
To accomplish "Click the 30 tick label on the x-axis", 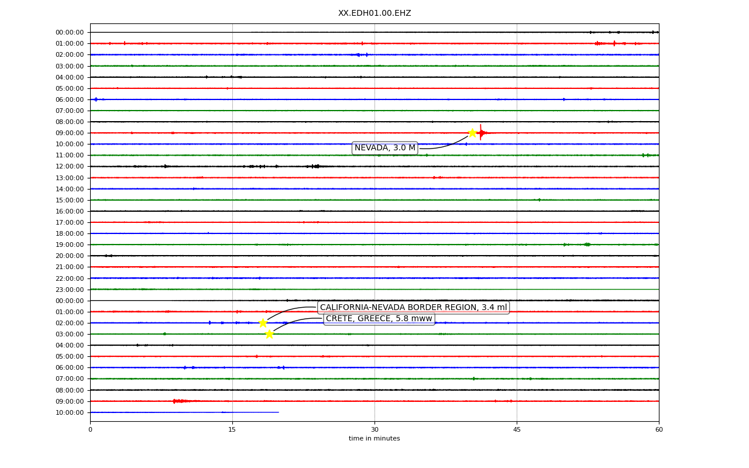I will (374, 430).
